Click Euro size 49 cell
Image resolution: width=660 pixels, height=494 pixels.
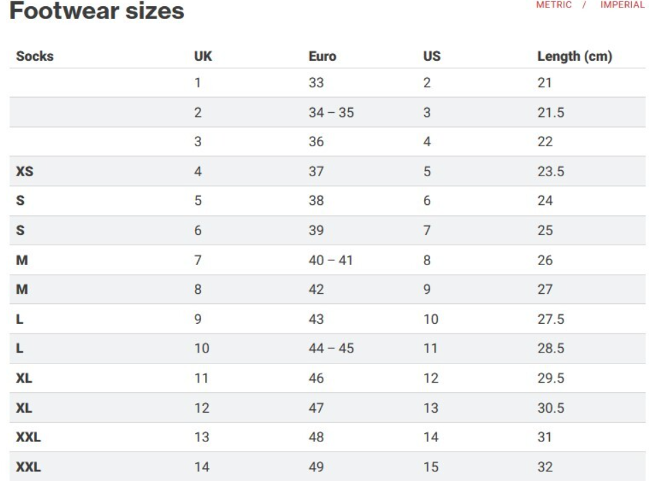click(x=316, y=467)
